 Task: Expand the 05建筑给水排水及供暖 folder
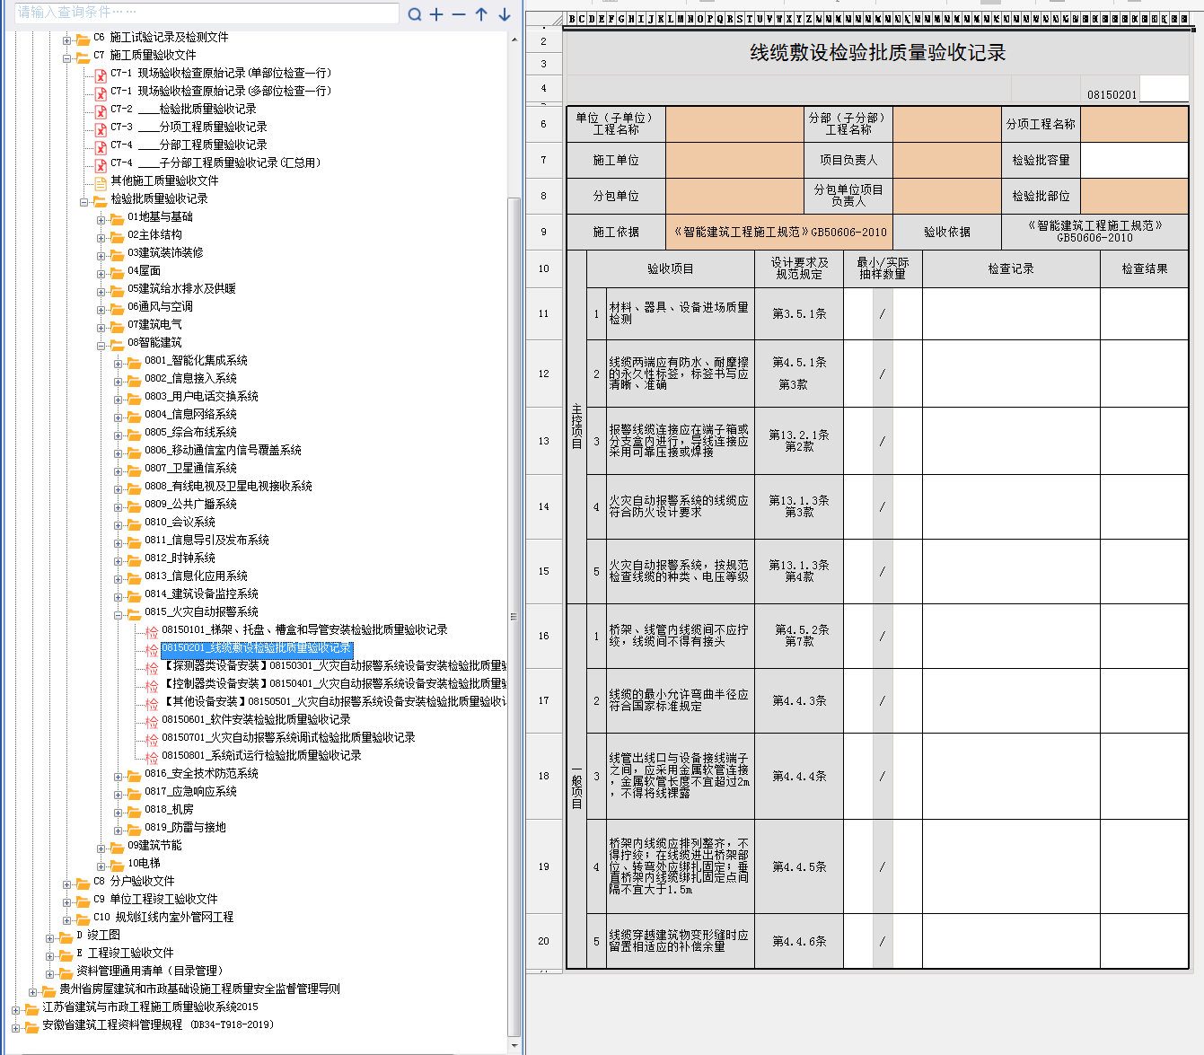(x=101, y=292)
